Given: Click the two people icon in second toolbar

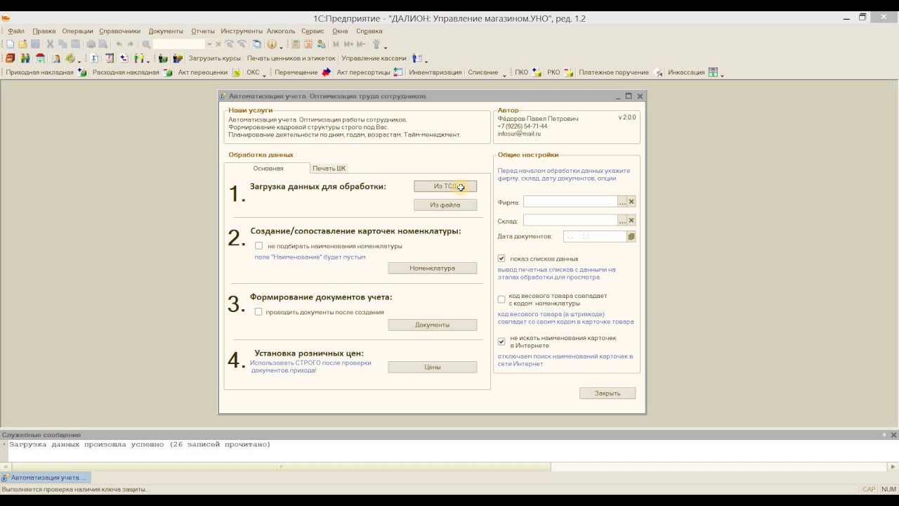Looking at the screenshot, I should coord(25,58).
